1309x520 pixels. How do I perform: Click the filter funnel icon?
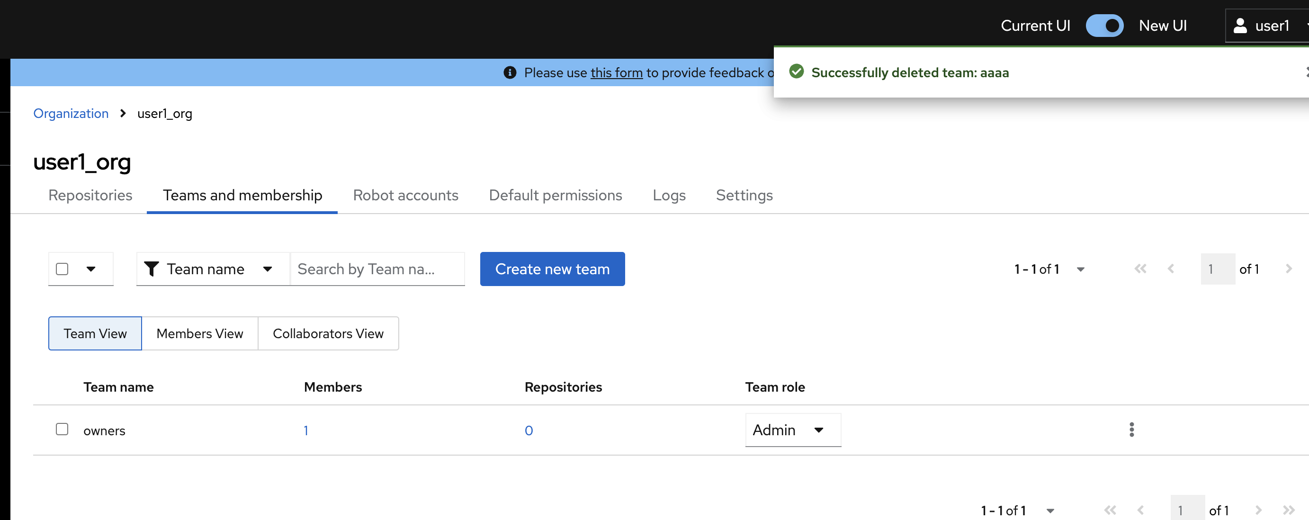coord(152,269)
